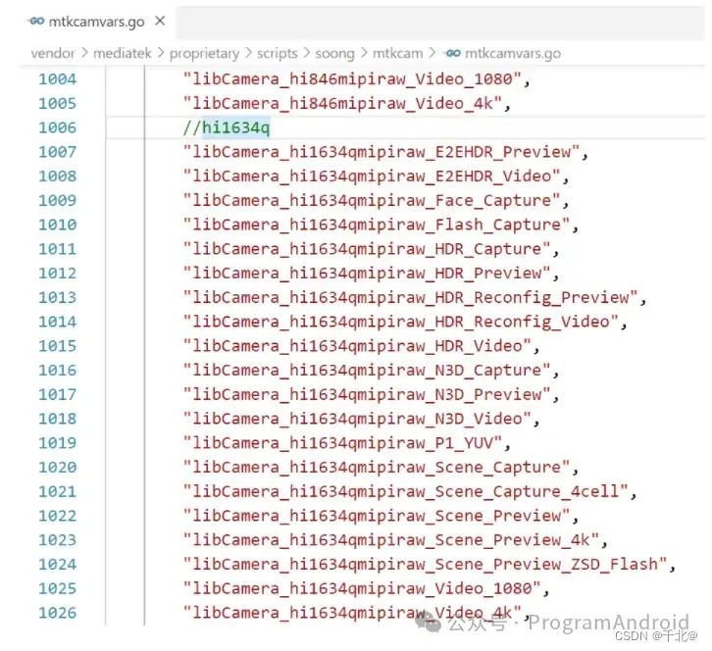The width and height of the screenshot is (712, 651).
Task: Click line number 1017
Action: pyautogui.click(x=57, y=394)
